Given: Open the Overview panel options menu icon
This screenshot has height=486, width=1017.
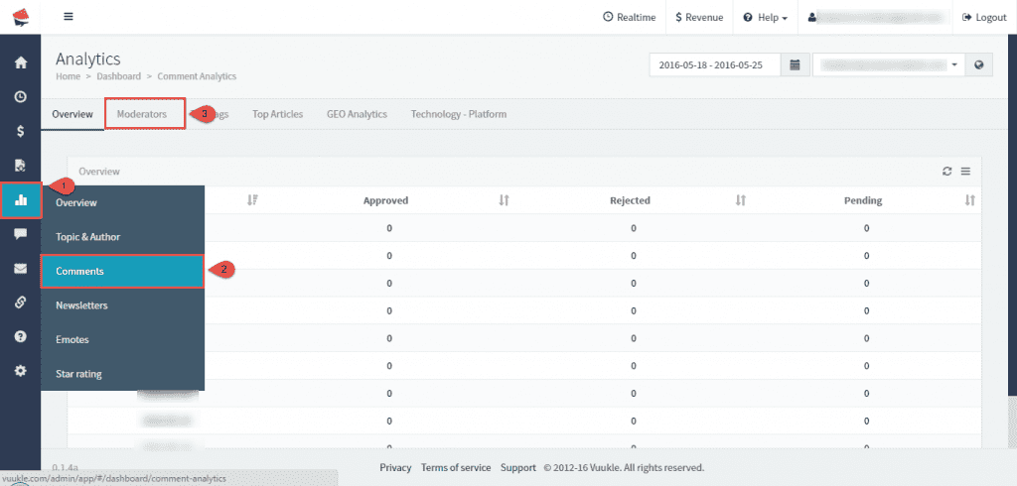Looking at the screenshot, I should (x=965, y=172).
